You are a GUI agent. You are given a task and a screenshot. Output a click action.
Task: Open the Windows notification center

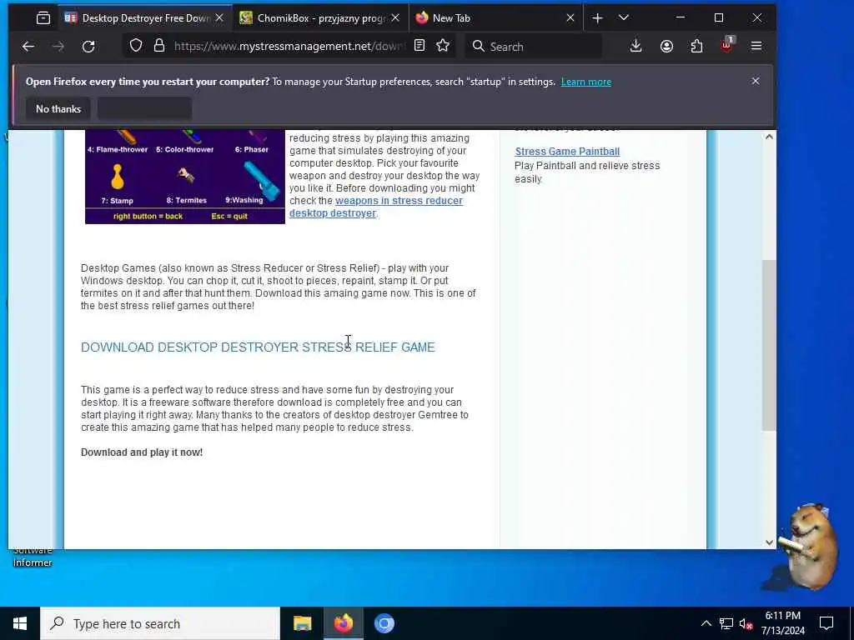tap(826, 623)
